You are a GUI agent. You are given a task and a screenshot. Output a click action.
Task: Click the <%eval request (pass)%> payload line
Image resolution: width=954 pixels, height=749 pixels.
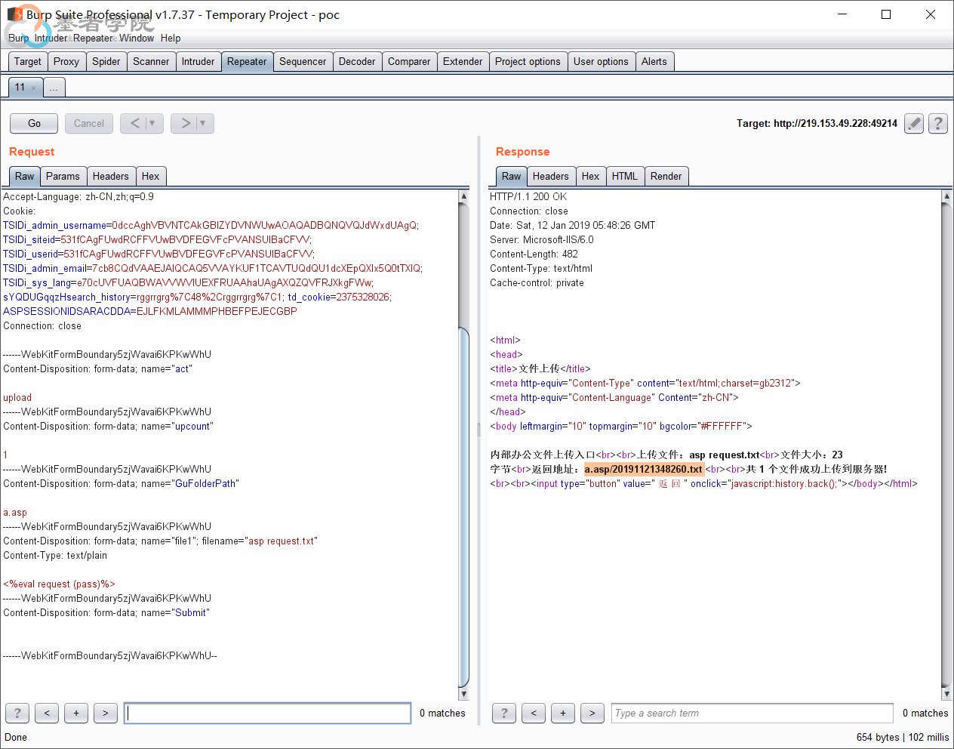coord(59,584)
